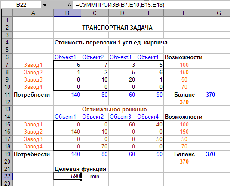This screenshot has height=186, width=230.
Task: Select Завод4 label in row 18
Action: click(x=33, y=146)
